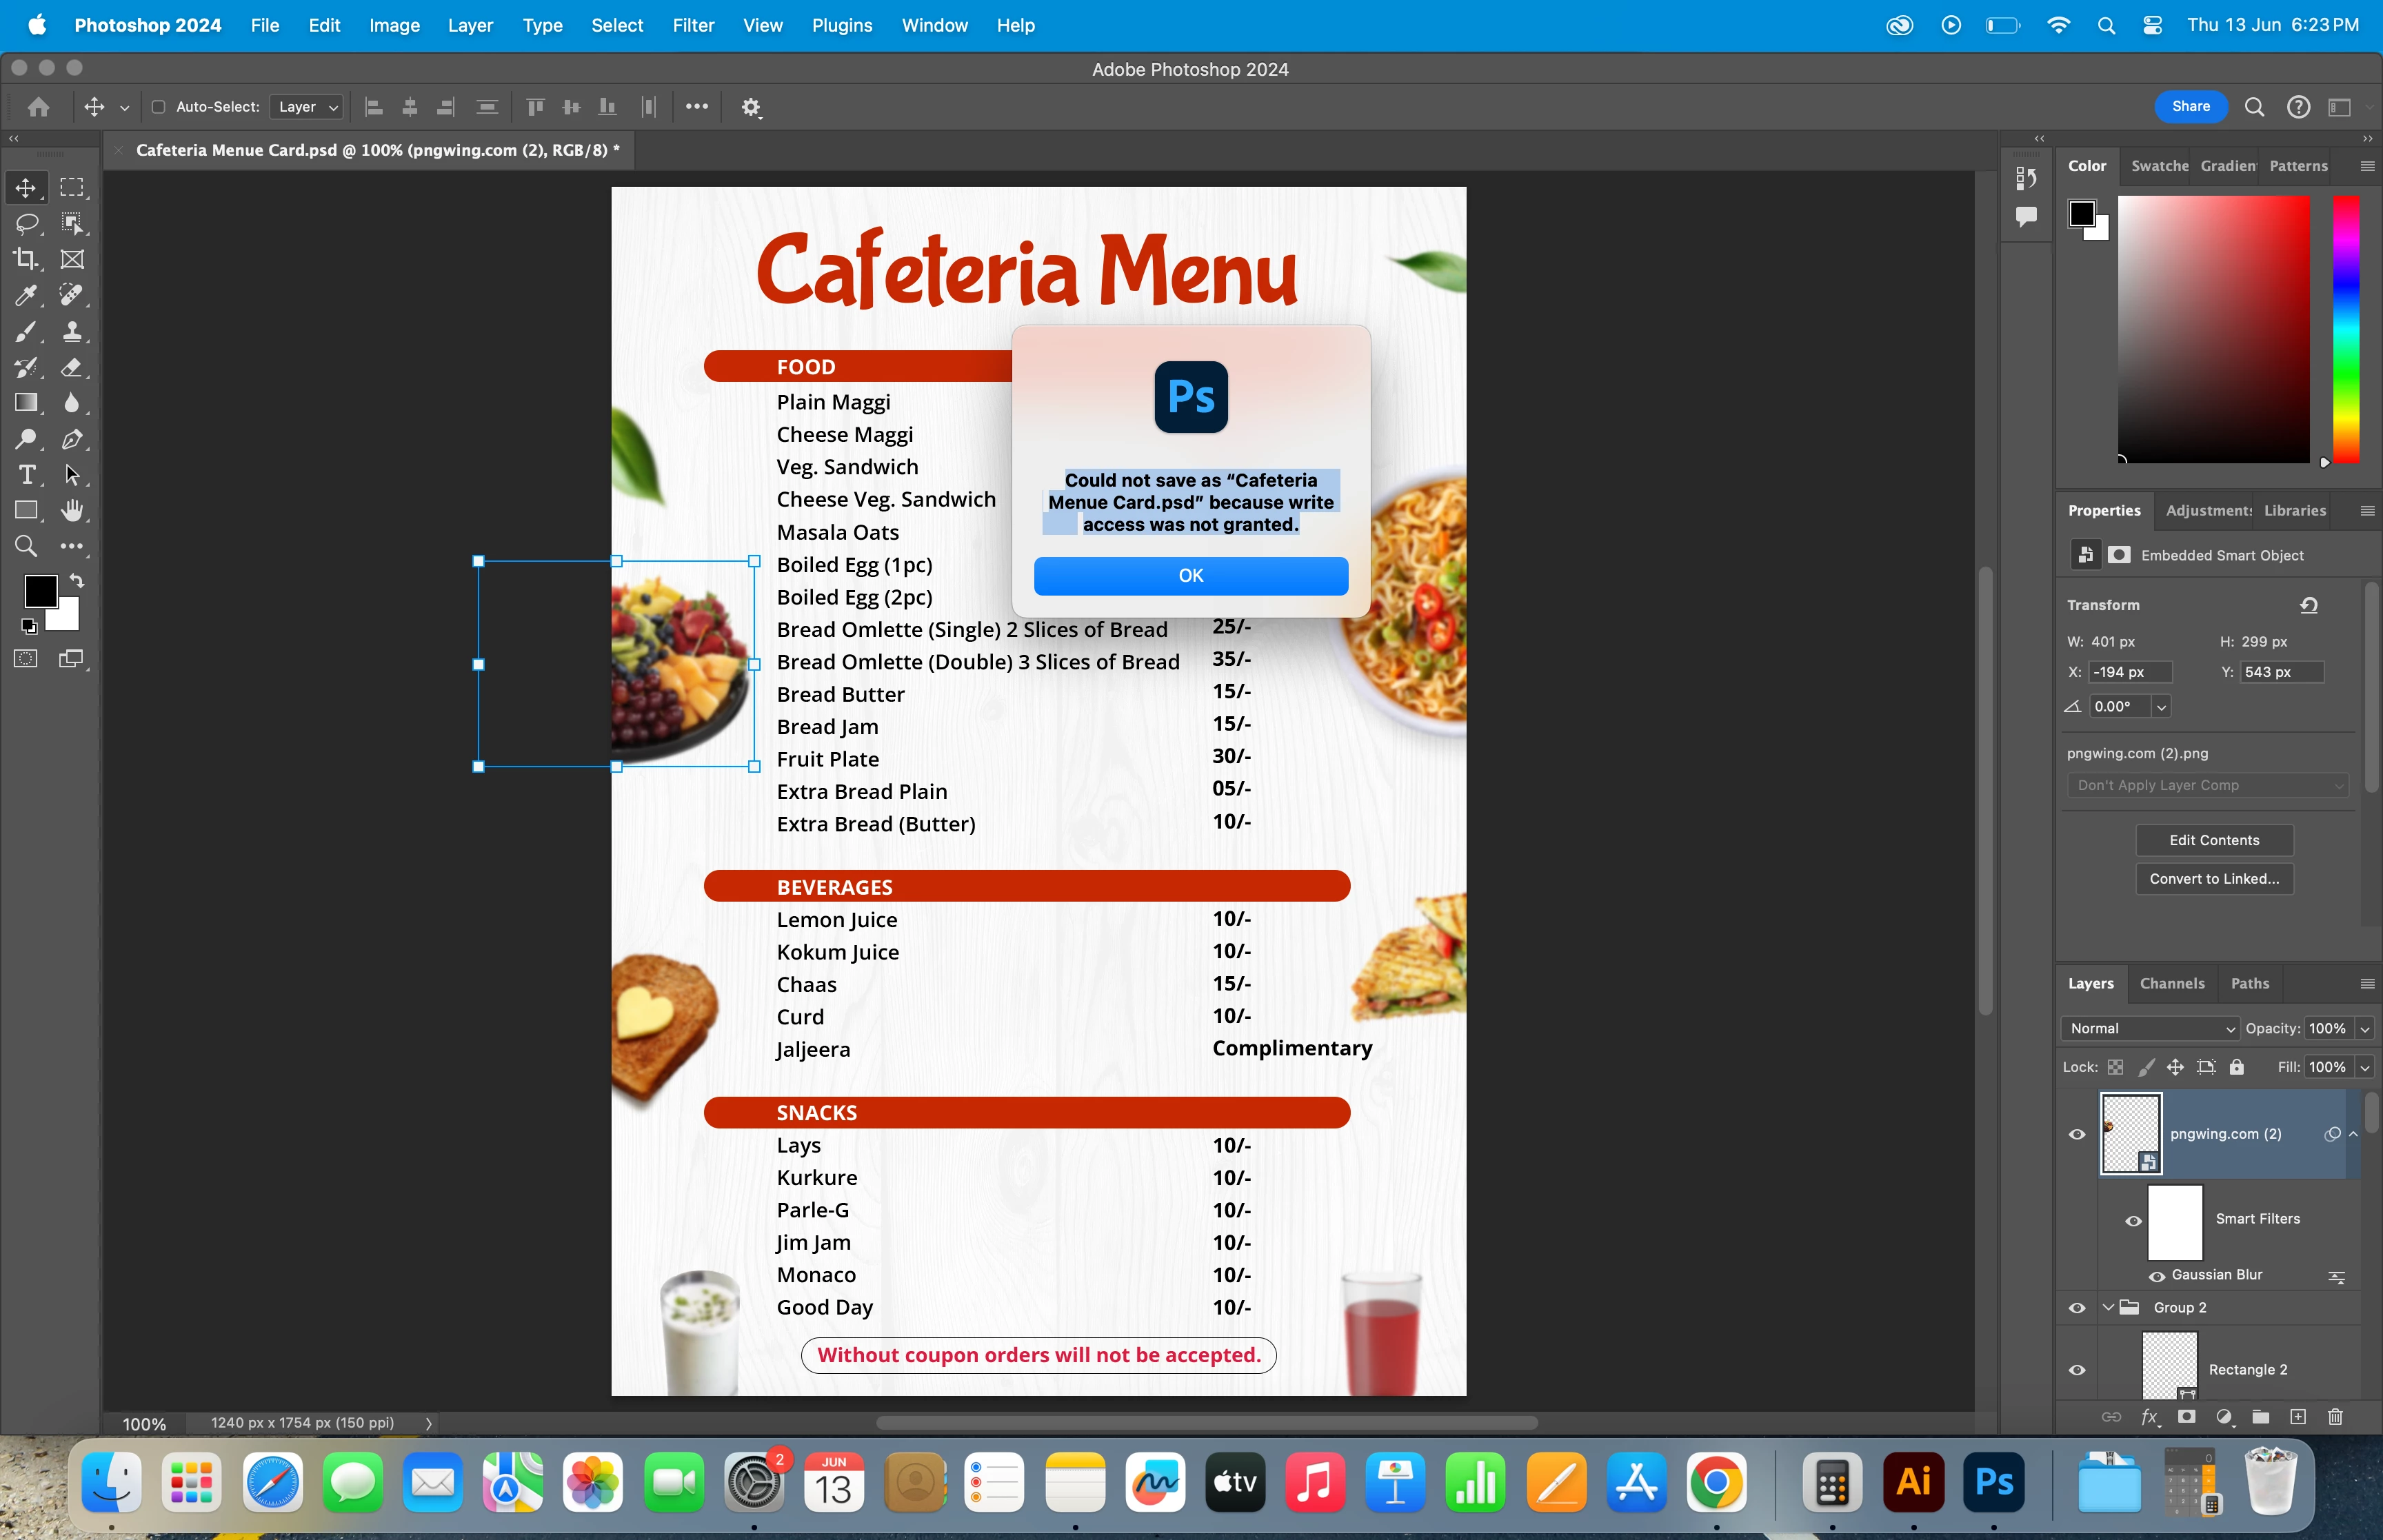This screenshot has width=2383, height=1540.
Task: Collapse the Group 2 folder
Action: point(2108,1308)
